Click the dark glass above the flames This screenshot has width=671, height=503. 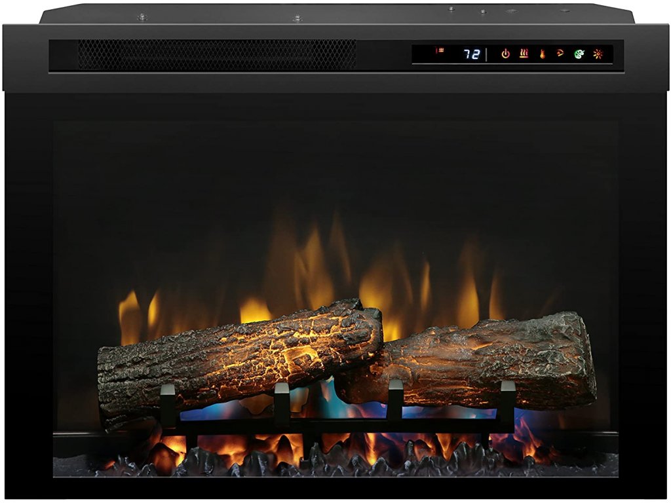(334, 164)
